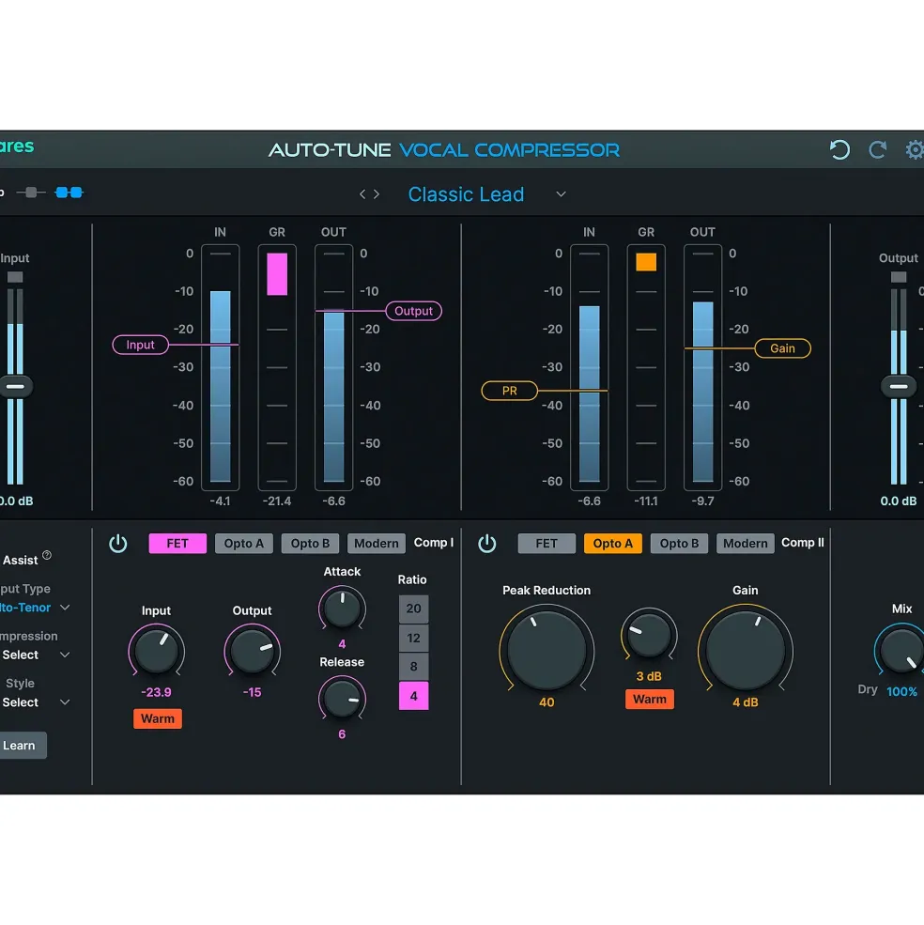Click the Assist help question icon
Screen dimensions: 924x925
(x=47, y=554)
